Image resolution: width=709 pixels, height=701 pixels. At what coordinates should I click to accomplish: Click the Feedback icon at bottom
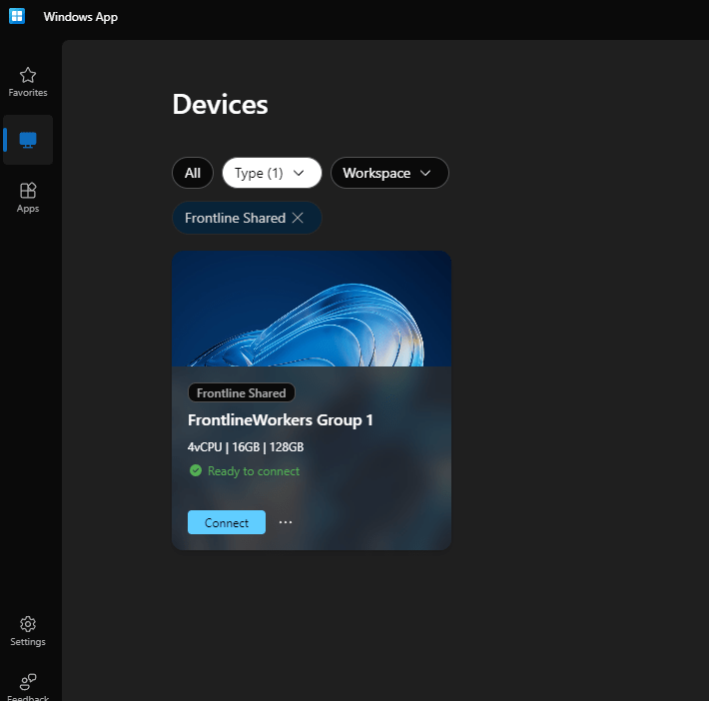pyautogui.click(x=28, y=681)
